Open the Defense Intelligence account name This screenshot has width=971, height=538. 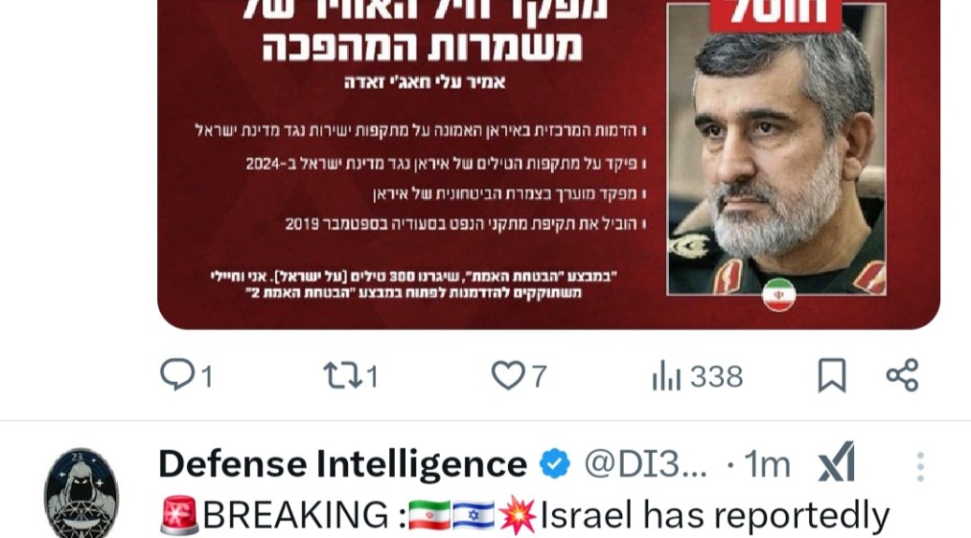(342, 464)
